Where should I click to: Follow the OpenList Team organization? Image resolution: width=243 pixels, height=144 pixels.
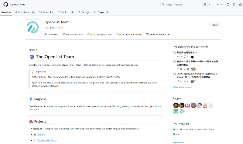[x=215, y=25]
